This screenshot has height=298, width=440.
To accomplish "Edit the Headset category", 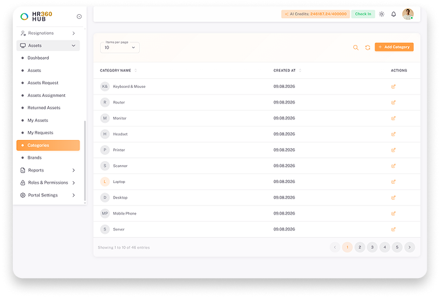I will coord(393,134).
